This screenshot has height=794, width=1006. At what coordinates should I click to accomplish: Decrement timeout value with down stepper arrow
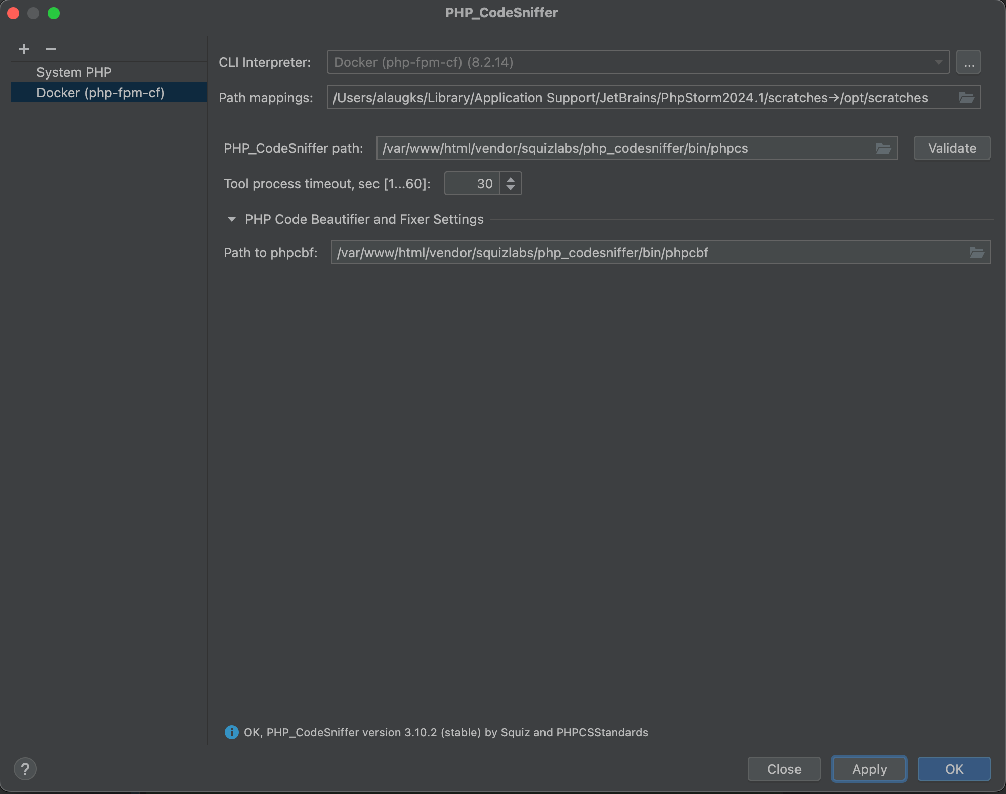pyautogui.click(x=511, y=188)
